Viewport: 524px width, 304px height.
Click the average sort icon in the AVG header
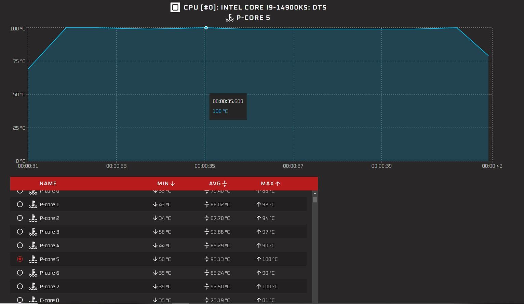(225, 184)
